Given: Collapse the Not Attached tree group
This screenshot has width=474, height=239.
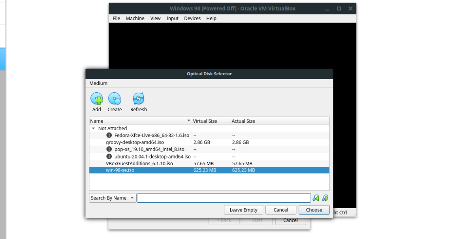Looking at the screenshot, I should (93, 128).
